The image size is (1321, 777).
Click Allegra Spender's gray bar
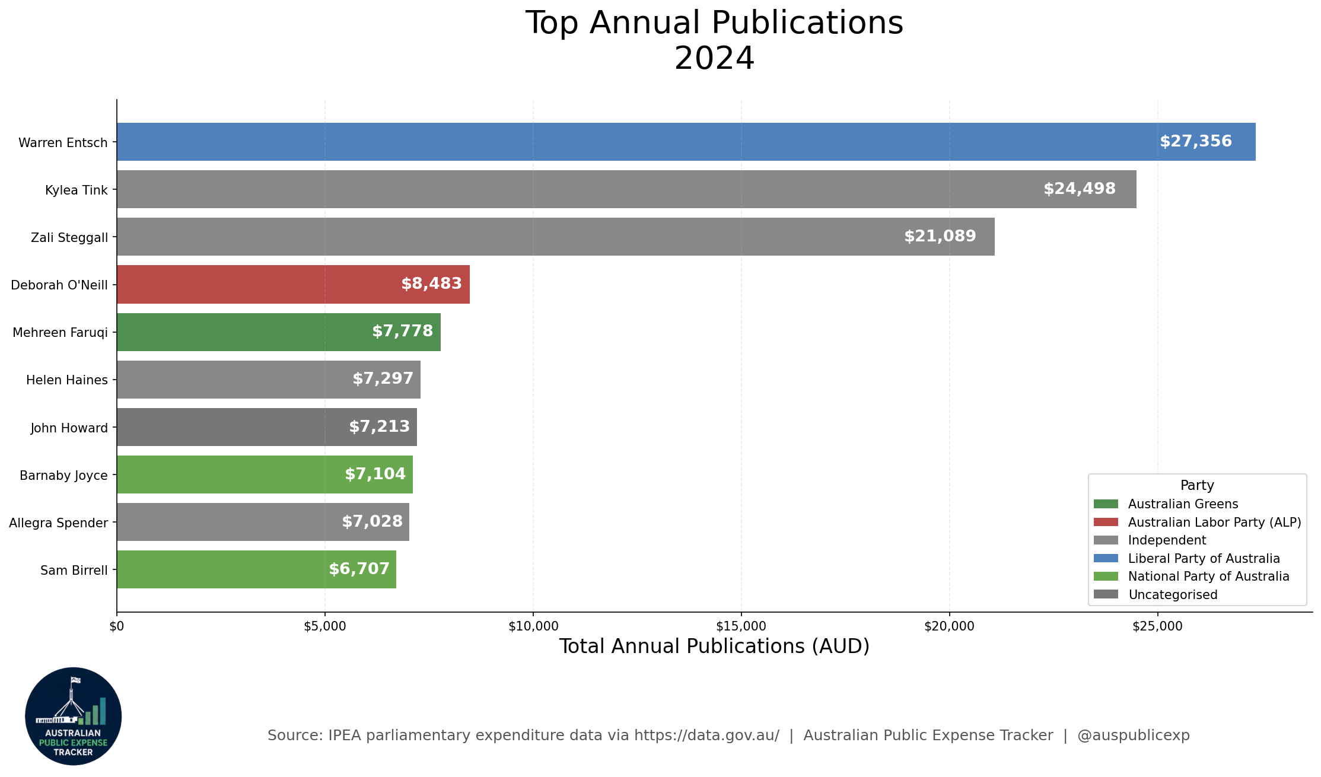(263, 522)
